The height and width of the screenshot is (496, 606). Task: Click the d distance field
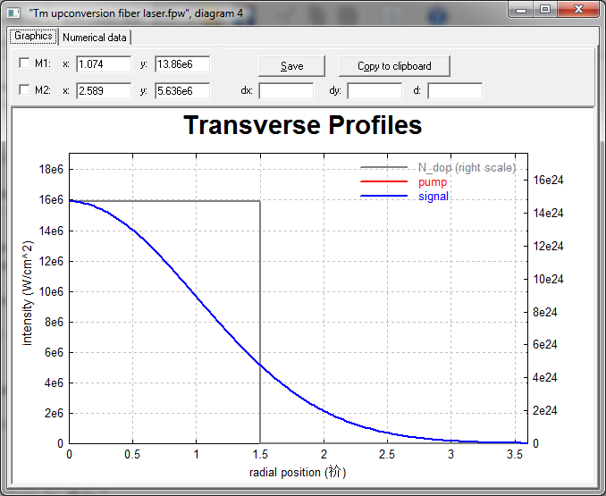(x=455, y=91)
